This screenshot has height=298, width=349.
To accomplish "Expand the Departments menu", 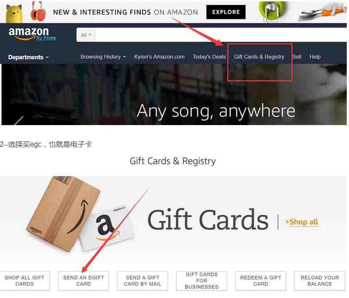I will [x=28, y=57].
